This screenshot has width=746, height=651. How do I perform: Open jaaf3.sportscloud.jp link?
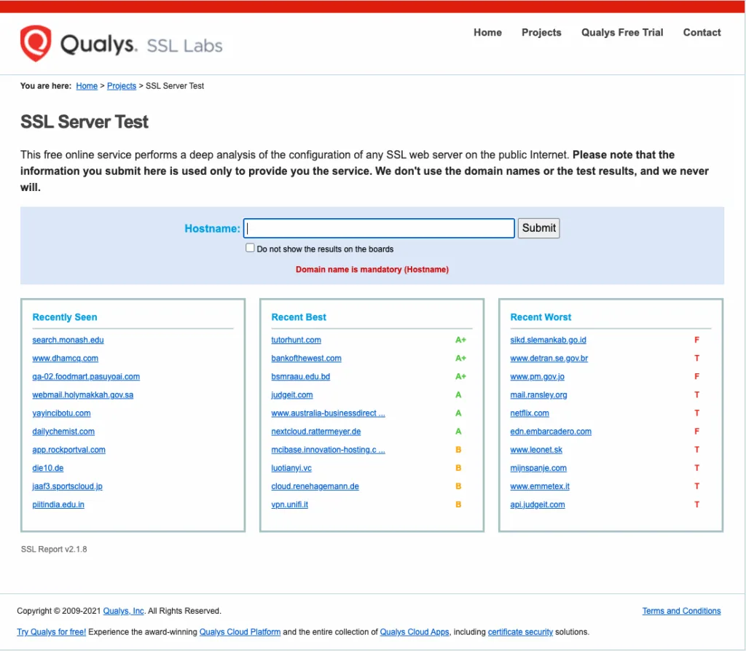[x=67, y=486]
